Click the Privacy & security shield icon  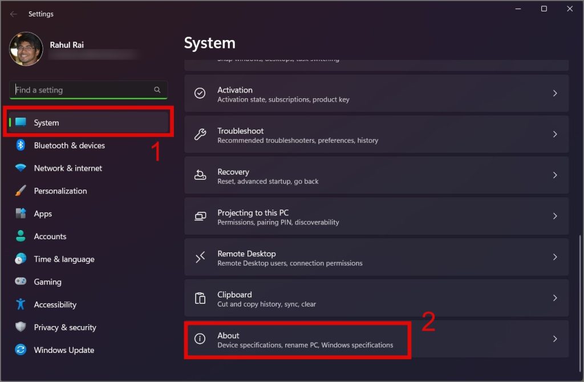[21, 327]
